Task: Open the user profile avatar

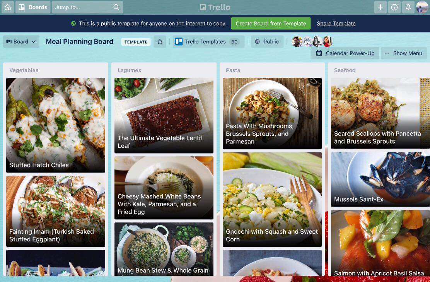Action: [422, 7]
